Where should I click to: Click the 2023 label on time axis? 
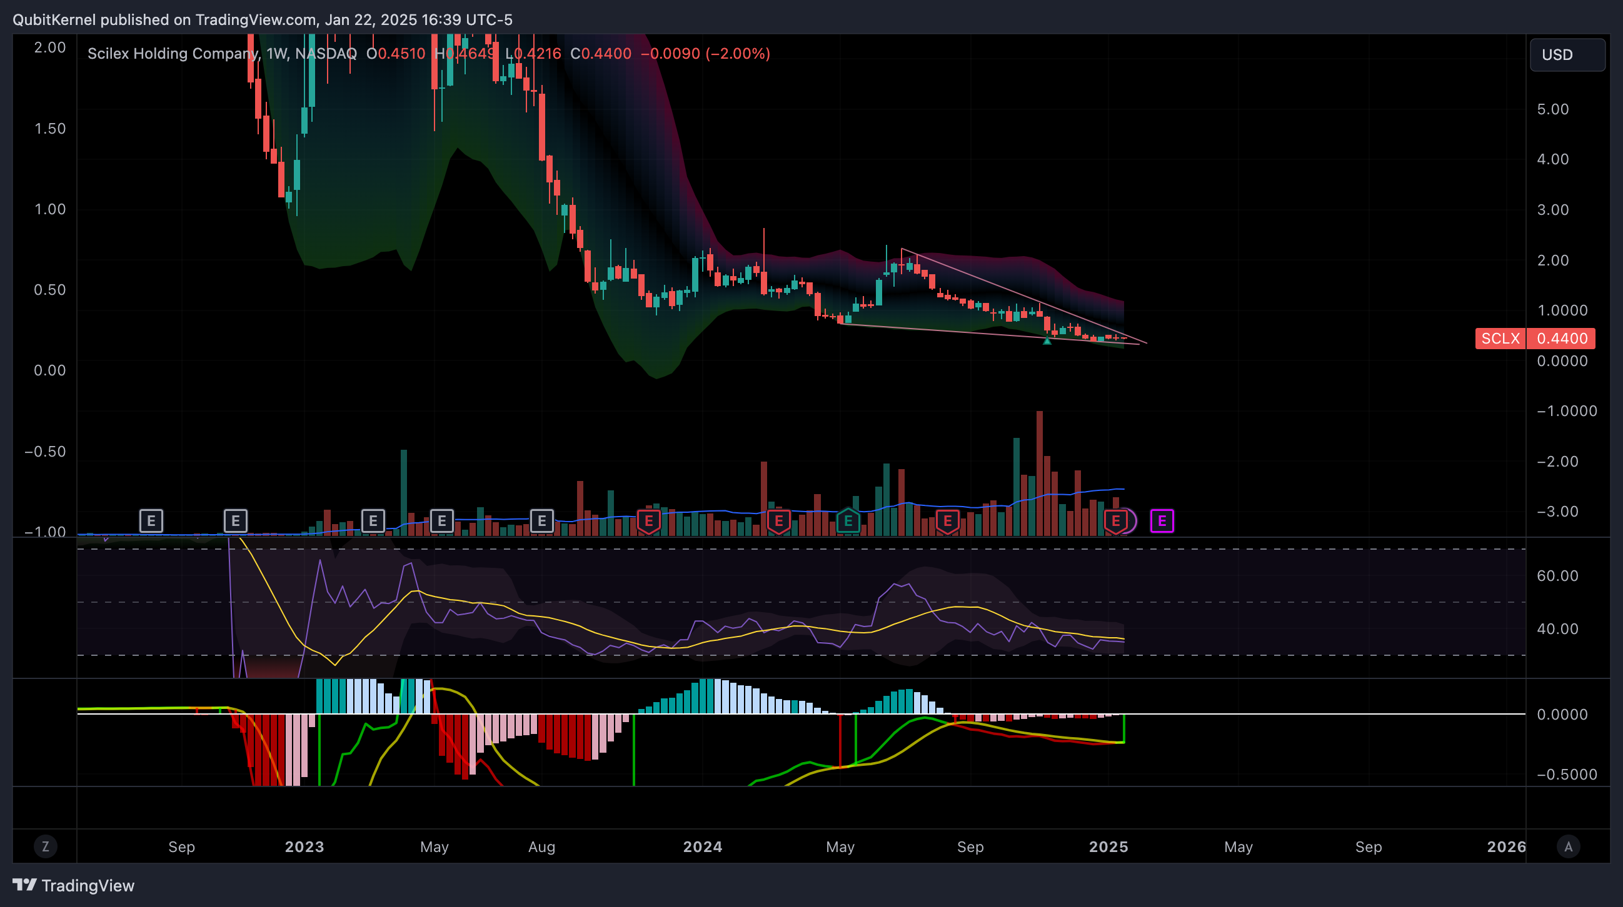[304, 846]
